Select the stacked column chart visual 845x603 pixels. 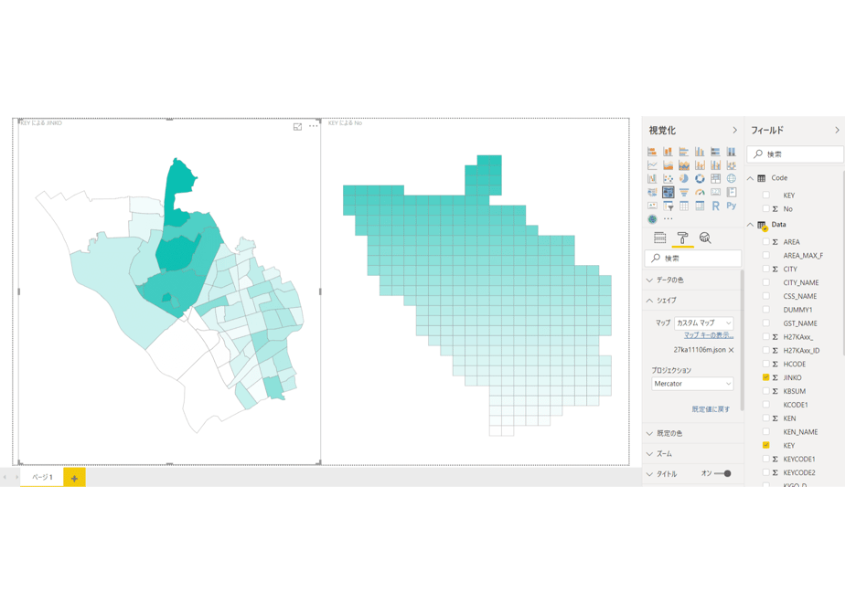click(x=669, y=152)
